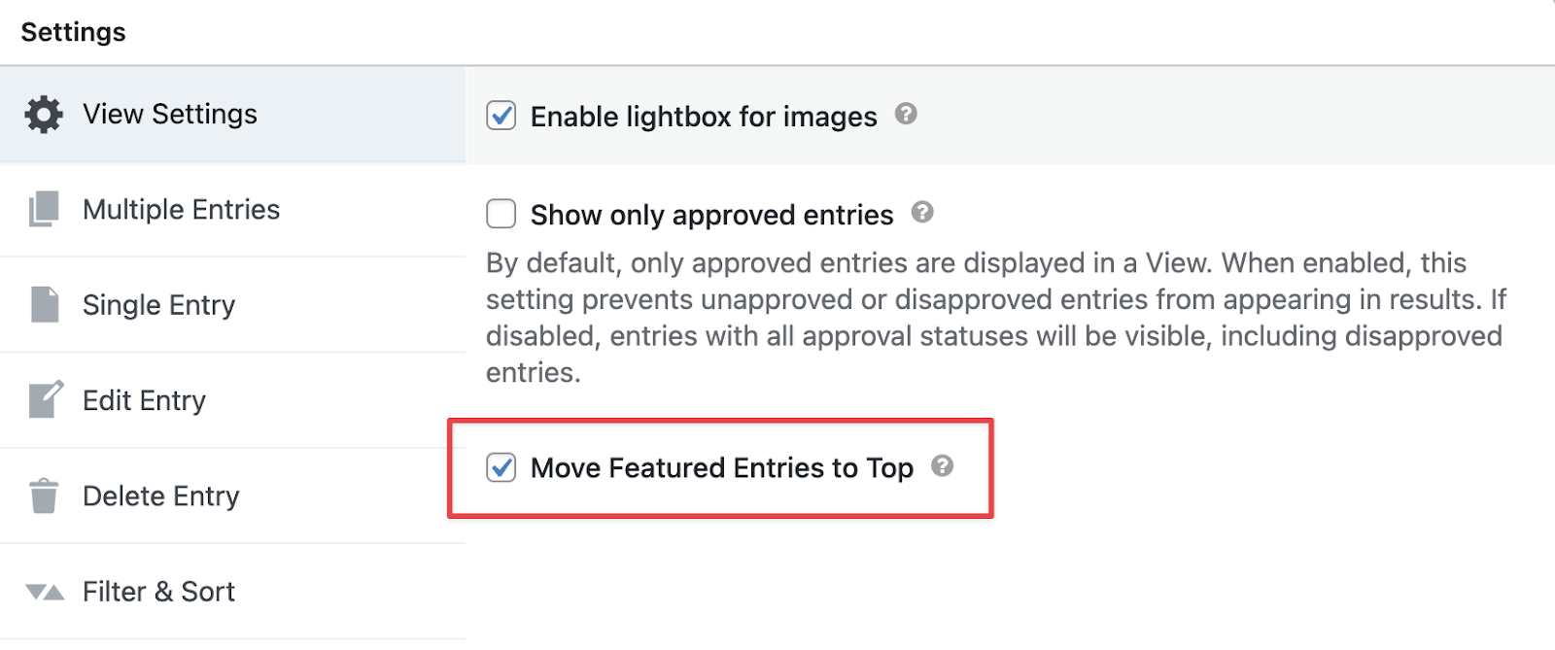Click the Edit Entry pencil icon

(45, 399)
